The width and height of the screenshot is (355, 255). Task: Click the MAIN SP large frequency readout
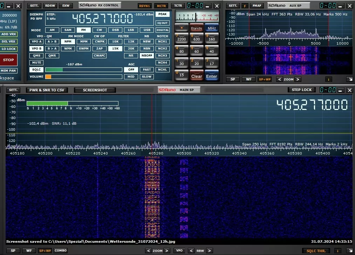coord(312,105)
